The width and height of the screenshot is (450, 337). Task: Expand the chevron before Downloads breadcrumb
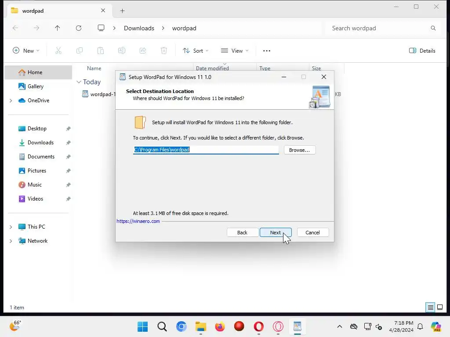pos(114,28)
